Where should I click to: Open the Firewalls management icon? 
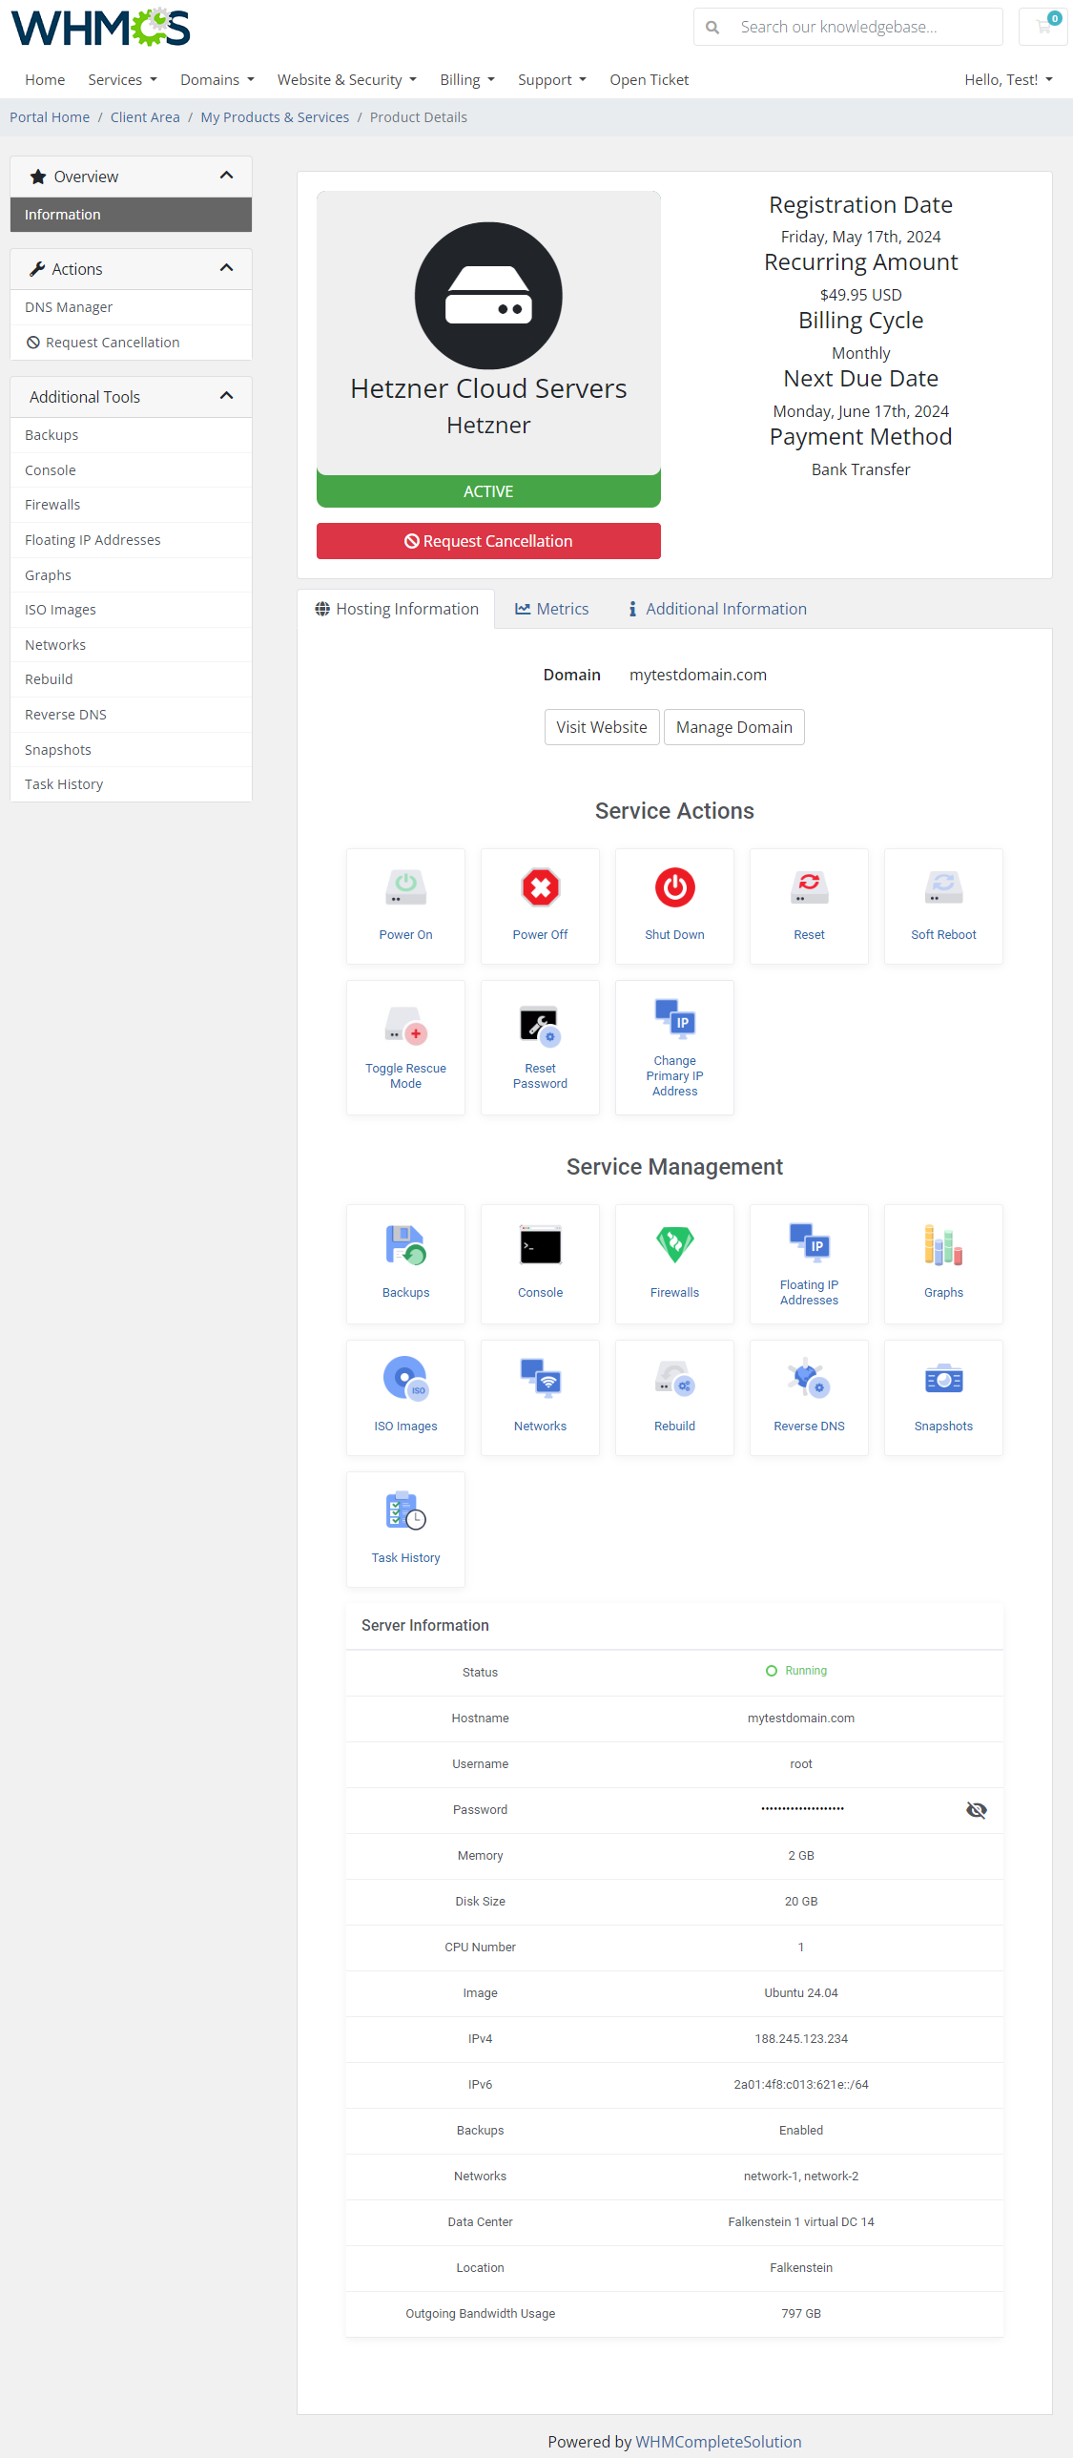(x=674, y=1245)
